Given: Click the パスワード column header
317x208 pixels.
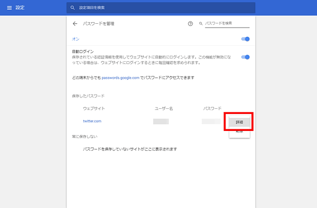Looking at the screenshot, I should coord(212,108).
